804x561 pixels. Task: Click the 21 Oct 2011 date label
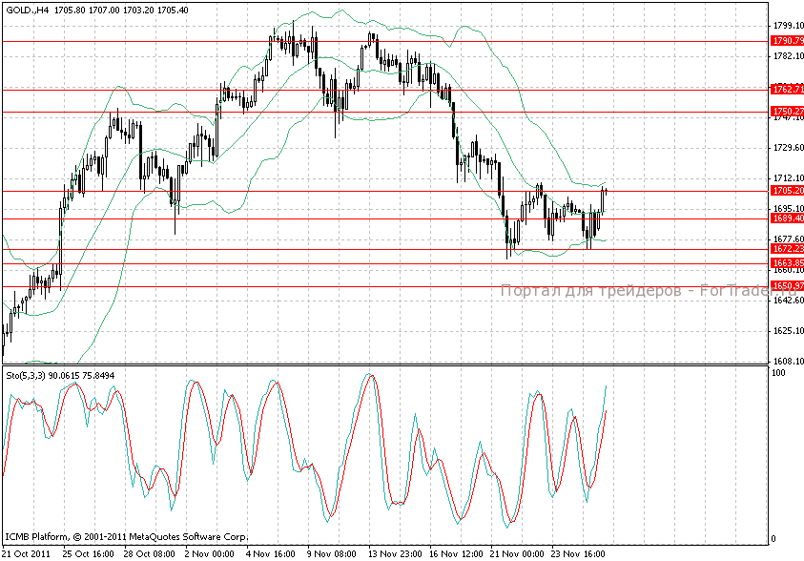pyautogui.click(x=26, y=553)
